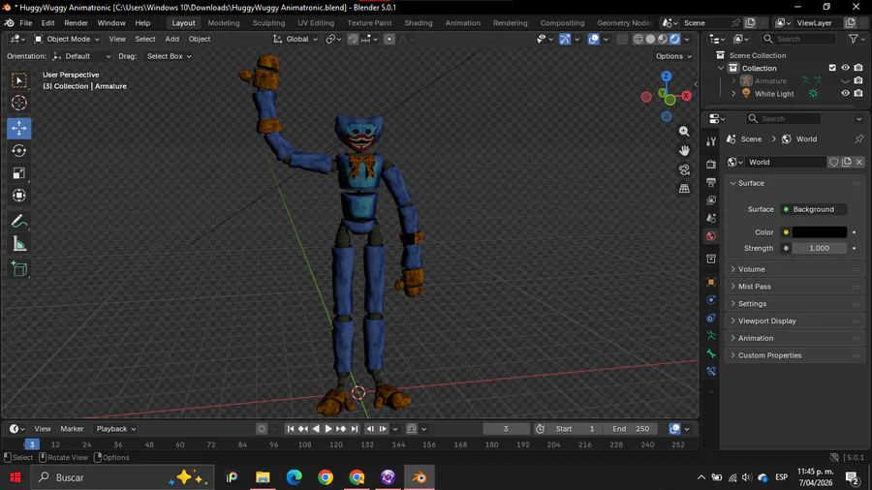This screenshot has width=872, height=490.
Task: Click the world Color swatch
Action: tap(819, 232)
